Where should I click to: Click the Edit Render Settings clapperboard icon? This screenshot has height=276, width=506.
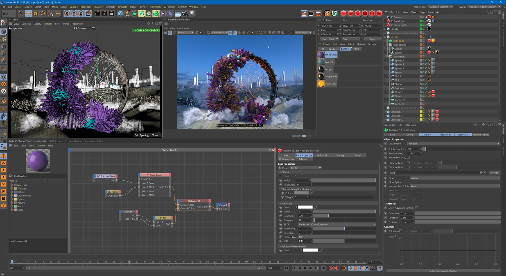pyautogui.click(x=111, y=13)
